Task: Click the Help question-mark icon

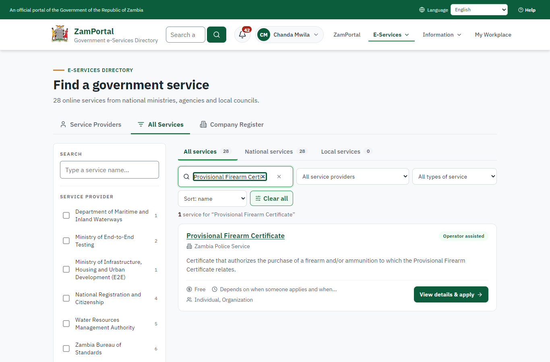Action: (521, 10)
